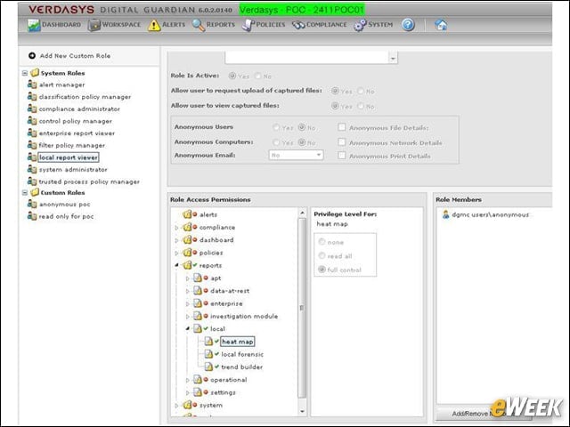Image resolution: width=570 pixels, height=427 pixels.
Task: Choose the none privilege level
Action: coord(322,241)
